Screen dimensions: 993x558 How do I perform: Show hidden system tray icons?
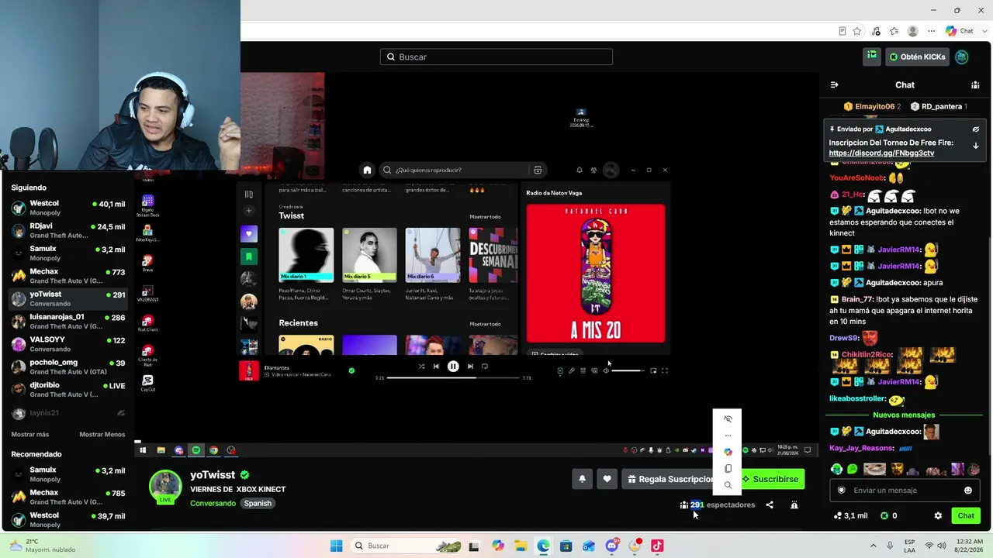tap(874, 546)
